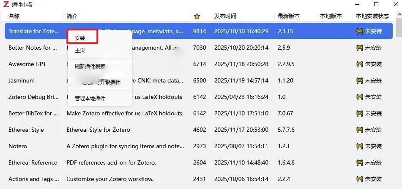Image resolution: width=402 pixels, height=189 pixels.
Task: Select the Ethereal Style plugin name
Action: [26, 130]
